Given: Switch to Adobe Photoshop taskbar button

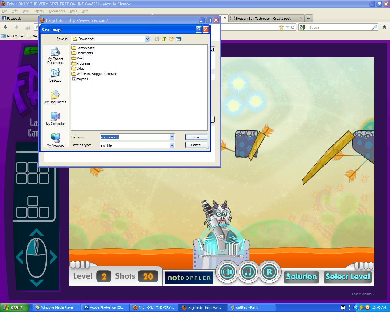Looking at the screenshot, I should [105, 307].
